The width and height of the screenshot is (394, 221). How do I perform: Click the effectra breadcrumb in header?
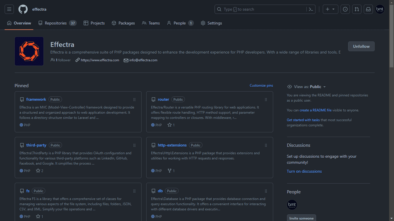pos(39,9)
